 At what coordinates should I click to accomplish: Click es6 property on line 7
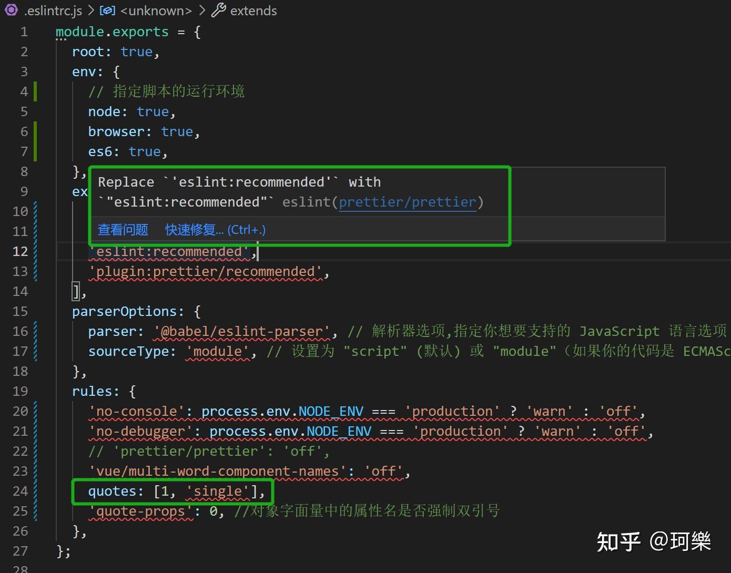(100, 152)
